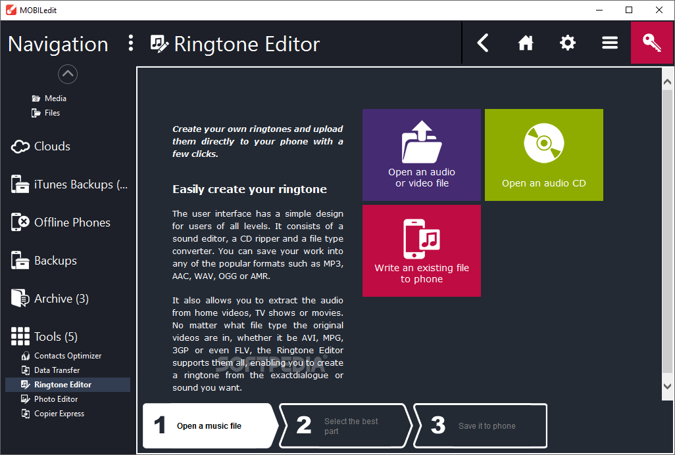Click the MOBILedit title bar logo
The width and height of the screenshot is (675, 455).
tap(11, 10)
